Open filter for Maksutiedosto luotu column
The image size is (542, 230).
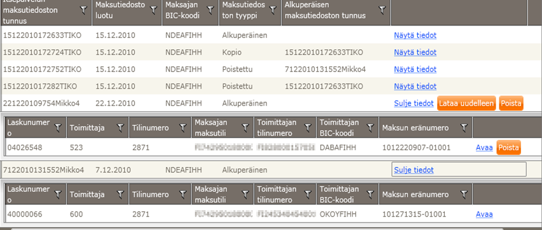pos(154,11)
